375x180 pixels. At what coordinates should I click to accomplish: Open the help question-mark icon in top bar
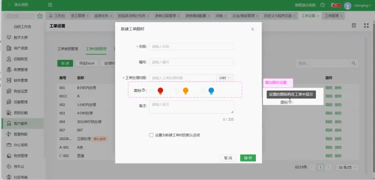322,5
